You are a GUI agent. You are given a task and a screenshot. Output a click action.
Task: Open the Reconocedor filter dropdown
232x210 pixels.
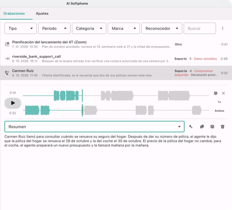point(162,28)
